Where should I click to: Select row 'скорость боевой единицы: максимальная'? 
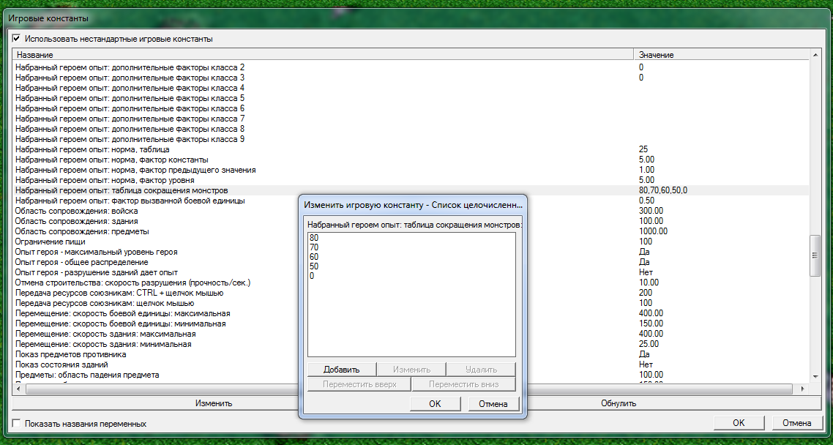tap(156, 313)
